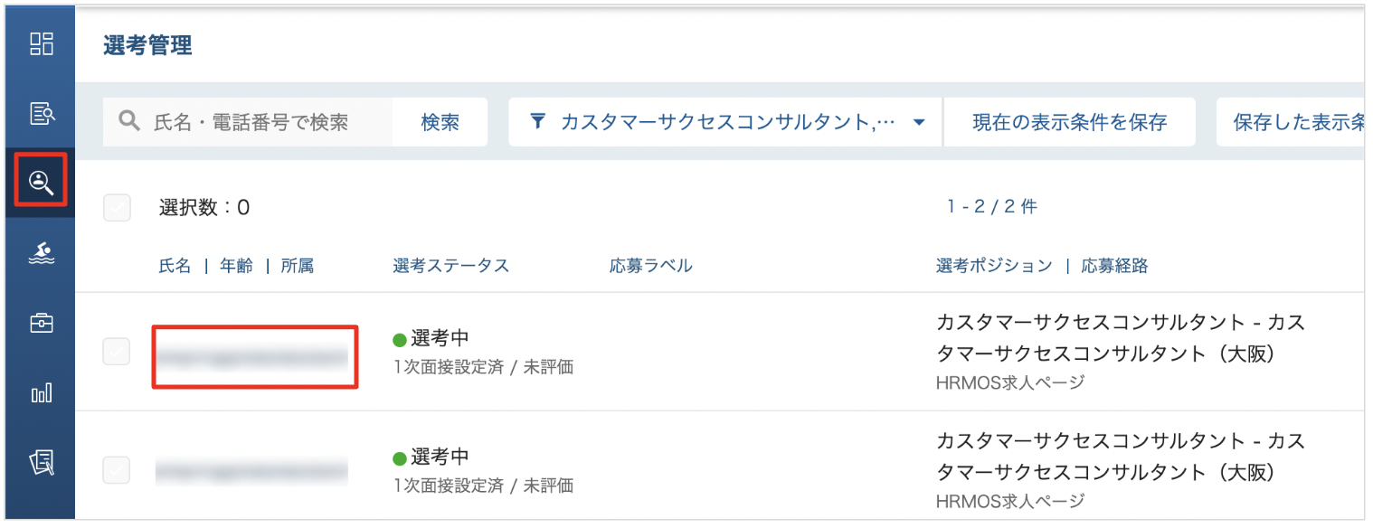Open the briefcase jobs sidebar icon
Viewport: 1373px width, 528px height.
pos(42,323)
